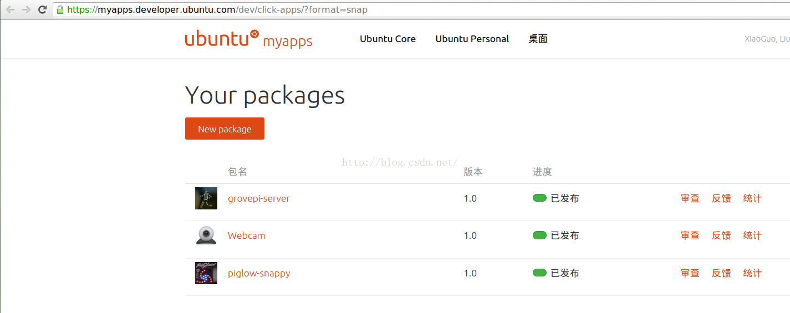This screenshot has height=313, width=790.
Task: Click 统计 for Webcam
Action: click(x=752, y=235)
